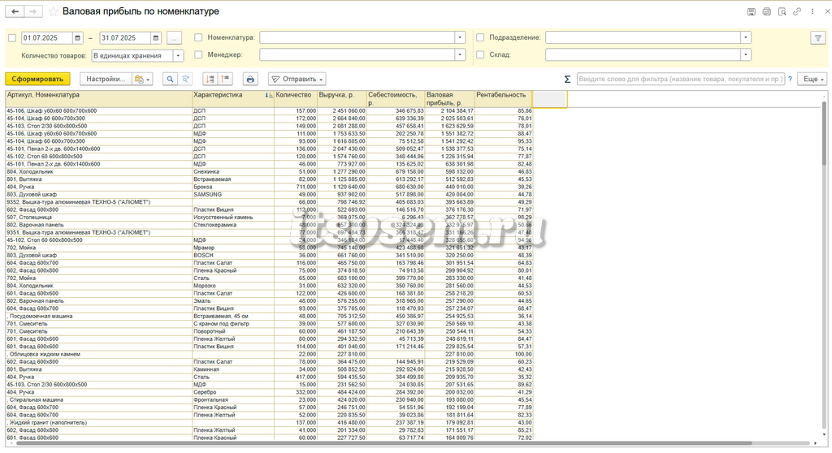Open print preview icon in title bar
Viewport: 832px width, 453px height.
tap(782, 11)
